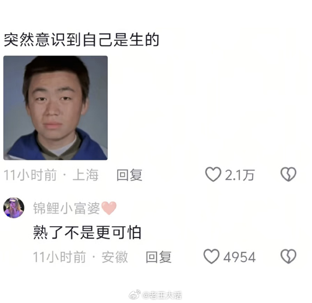Click the 上海 location label
The height and width of the screenshot is (303, 312).
pyautogui.click(x=85, y=175)
